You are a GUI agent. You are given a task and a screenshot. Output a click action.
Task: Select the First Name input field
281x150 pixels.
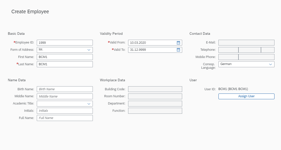[x=65, y=57]
